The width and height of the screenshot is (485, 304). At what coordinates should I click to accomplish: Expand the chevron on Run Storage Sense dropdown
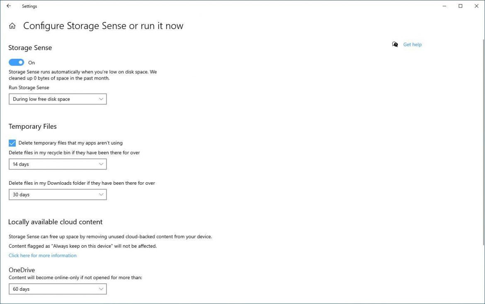click(101, 99)
